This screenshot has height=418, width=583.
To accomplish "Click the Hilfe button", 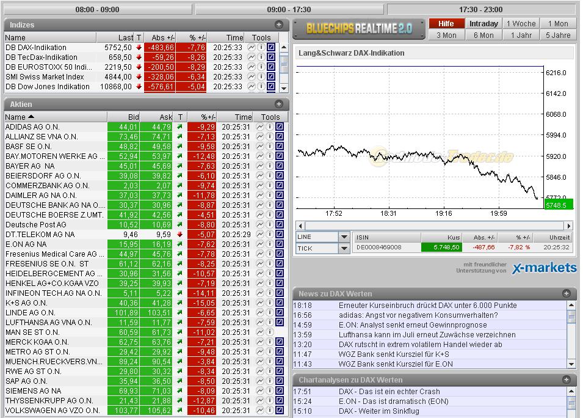I will coord(446,23).
